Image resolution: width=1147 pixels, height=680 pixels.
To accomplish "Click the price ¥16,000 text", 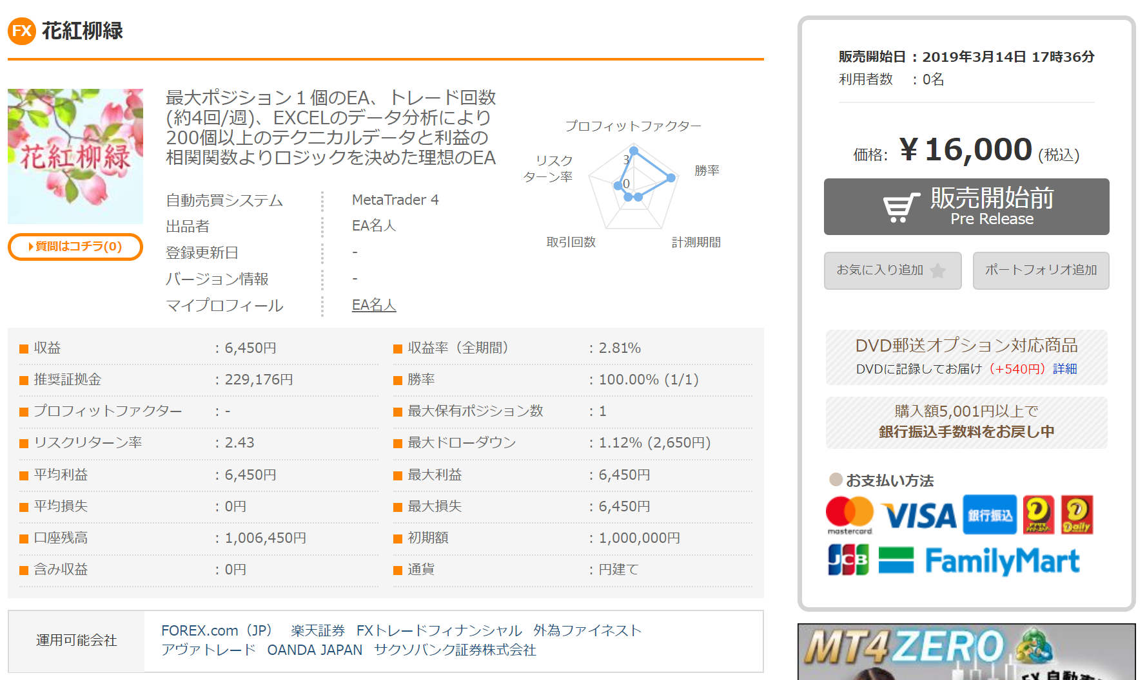I will click(x=966, y=150).
